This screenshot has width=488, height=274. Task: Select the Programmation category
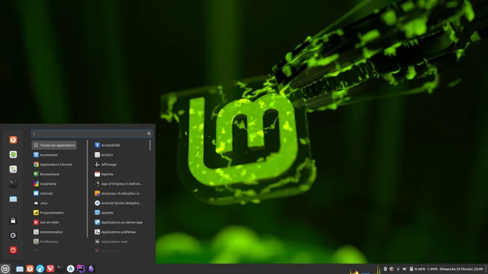click(54, 213)
